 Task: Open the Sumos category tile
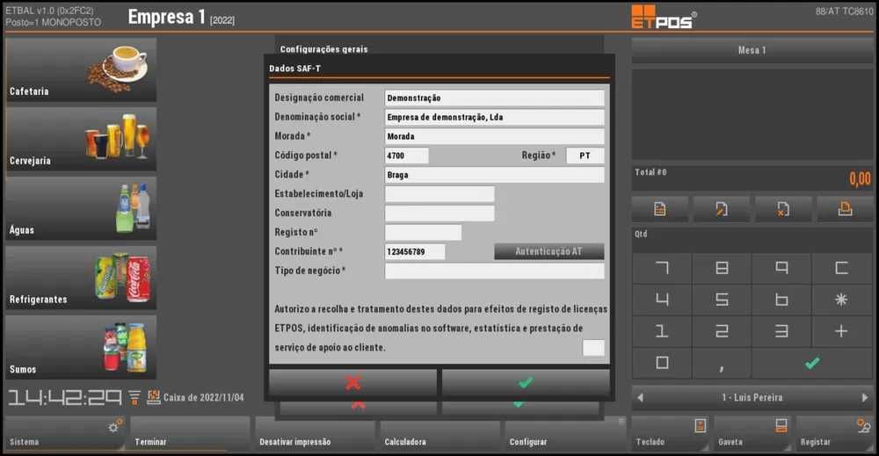click(x=81, y=347)
